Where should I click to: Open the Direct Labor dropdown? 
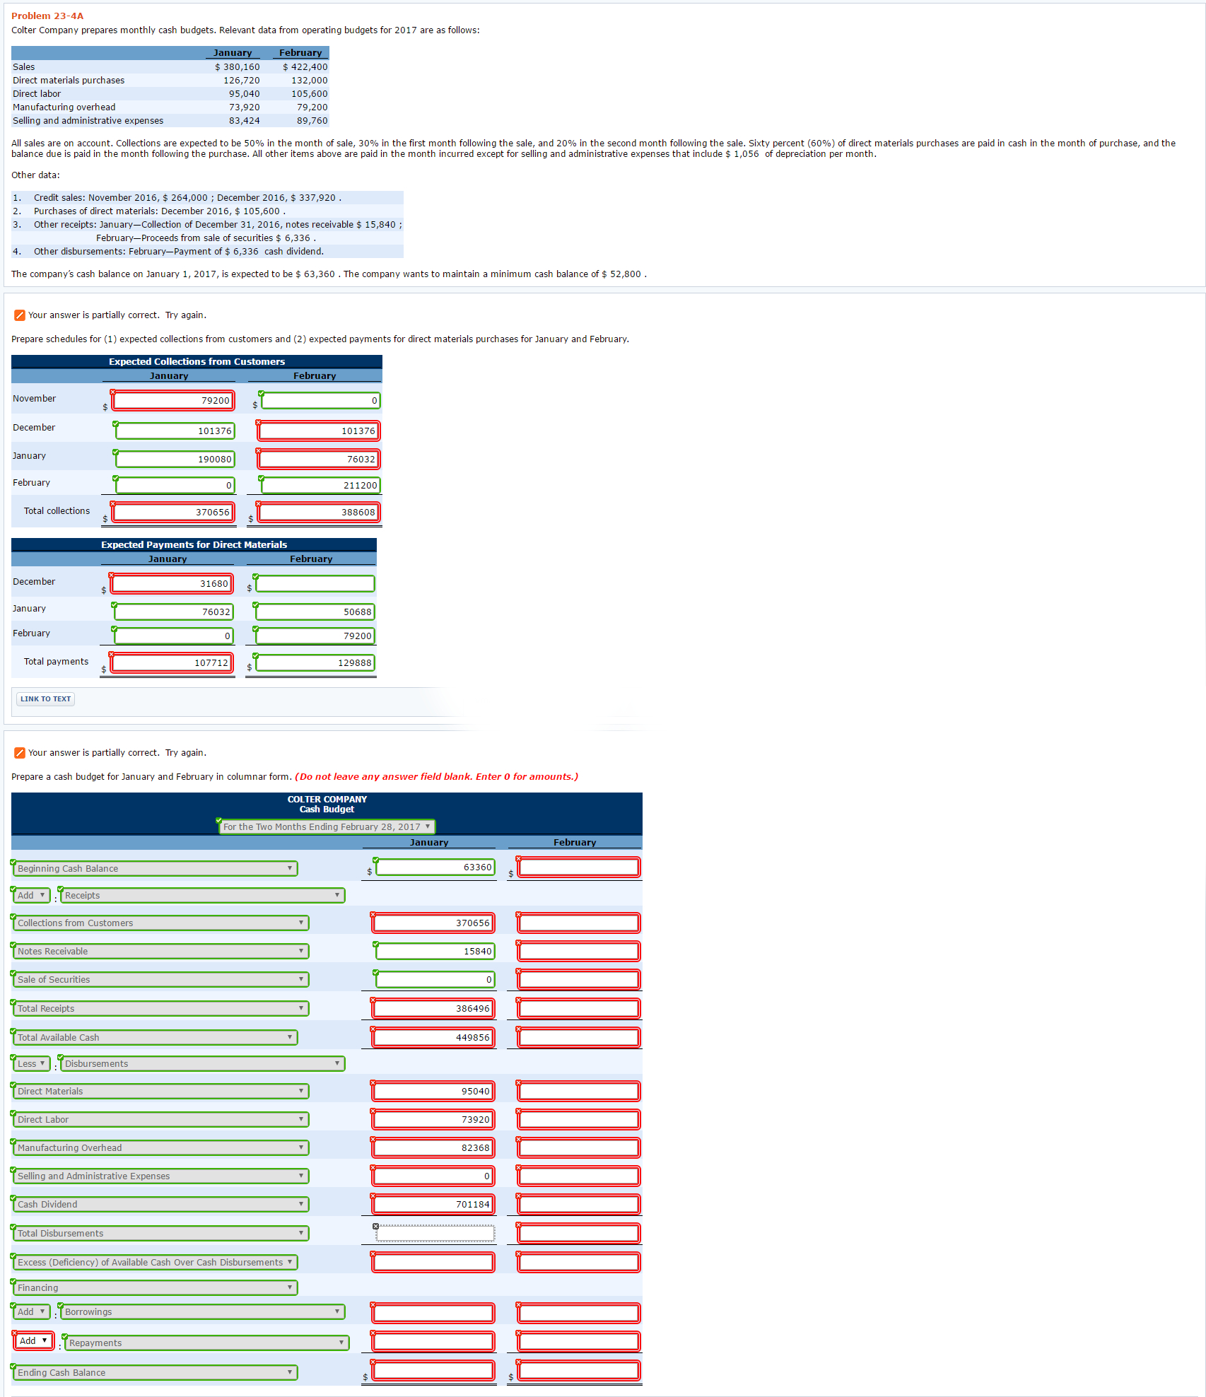160,1119
